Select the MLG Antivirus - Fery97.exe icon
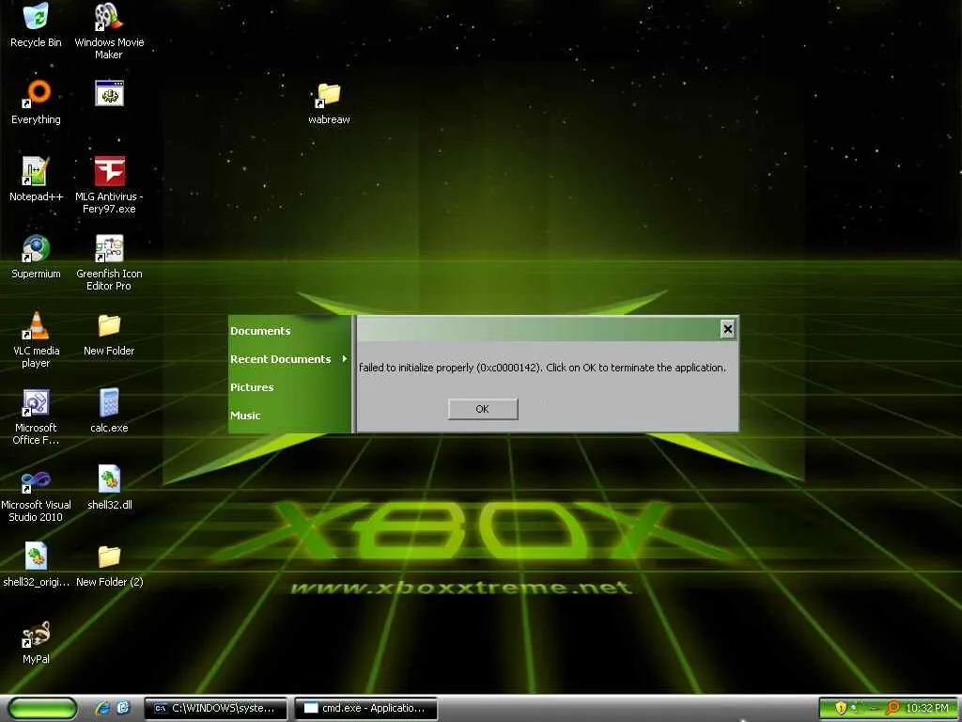 109,185
